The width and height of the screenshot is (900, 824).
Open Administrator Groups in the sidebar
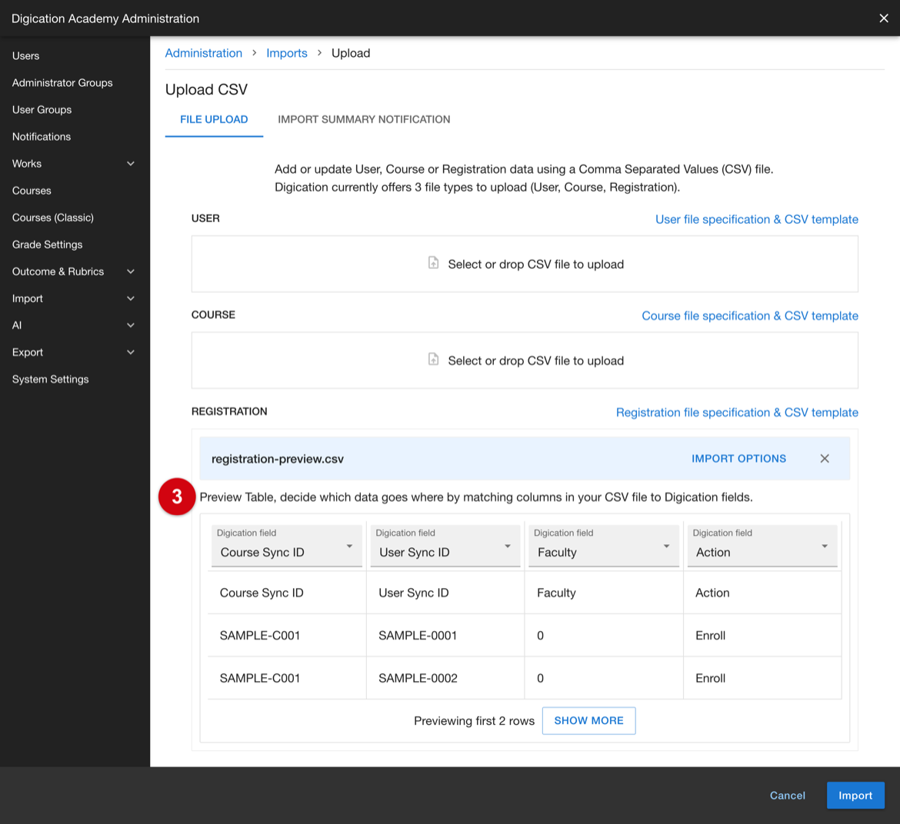point(62,82)
